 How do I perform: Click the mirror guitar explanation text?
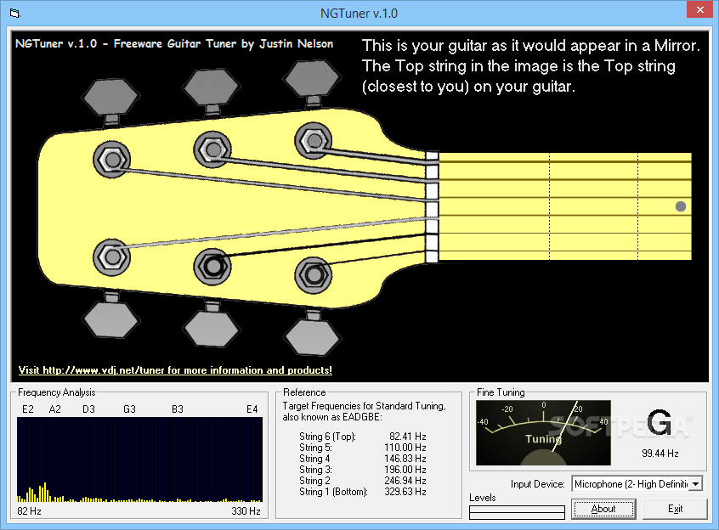click(531, 66)
